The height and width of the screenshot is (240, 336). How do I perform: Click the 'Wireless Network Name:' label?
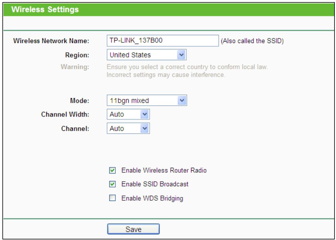coord(51,41)
